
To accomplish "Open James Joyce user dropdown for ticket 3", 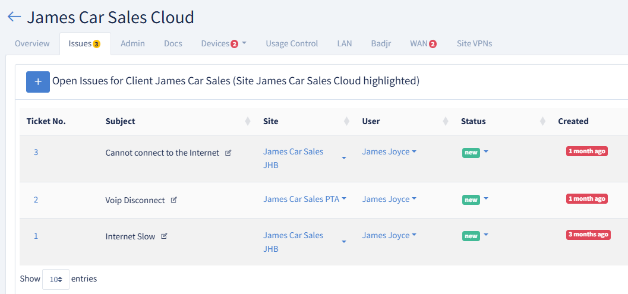I will (389, 152).
